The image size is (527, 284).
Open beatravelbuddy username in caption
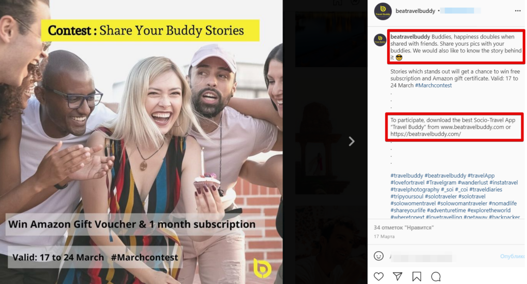410,37
